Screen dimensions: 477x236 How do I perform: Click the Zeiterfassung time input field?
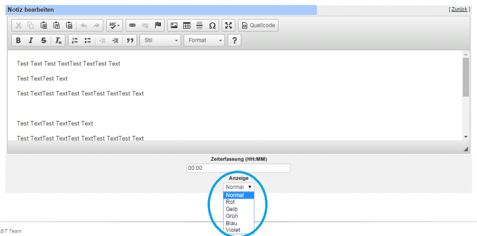coord(238,168)
